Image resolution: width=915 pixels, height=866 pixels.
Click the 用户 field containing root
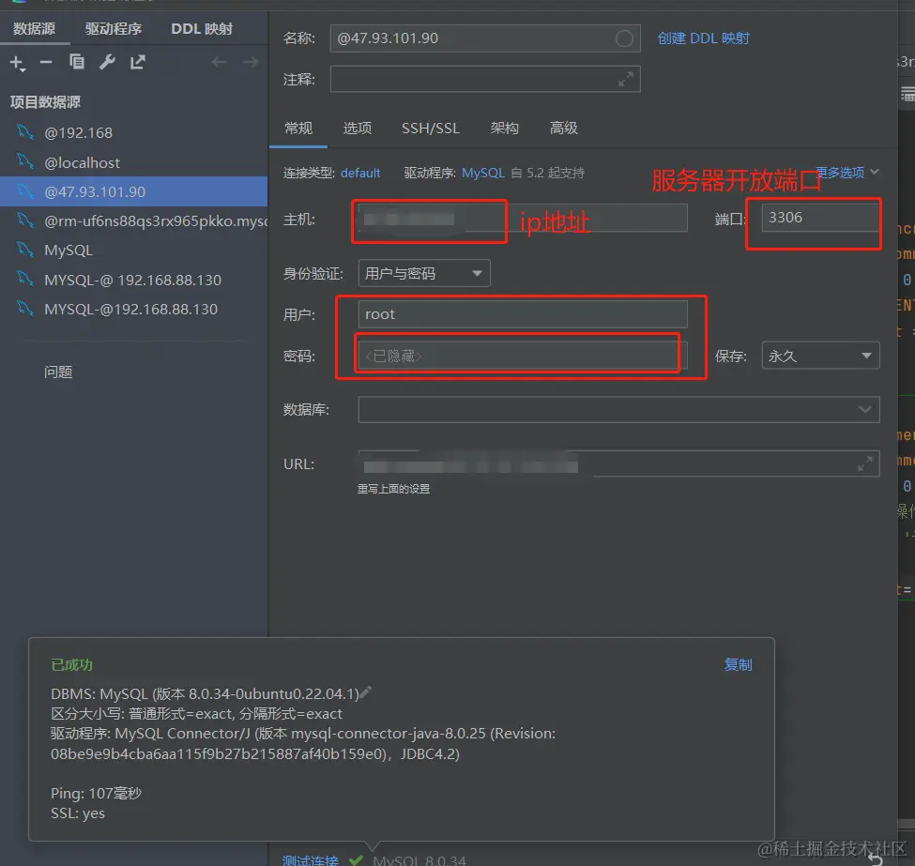point(523,314)
